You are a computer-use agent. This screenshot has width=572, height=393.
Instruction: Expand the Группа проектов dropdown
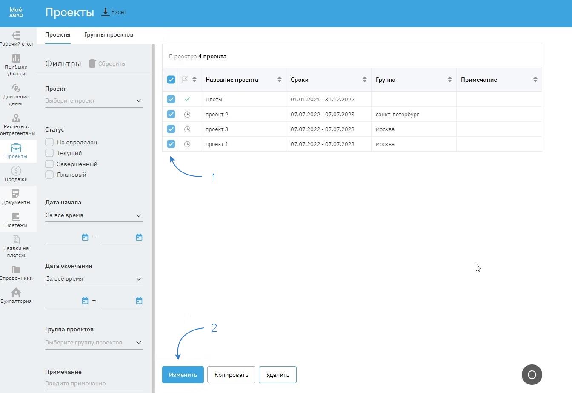tap(94, 343)
